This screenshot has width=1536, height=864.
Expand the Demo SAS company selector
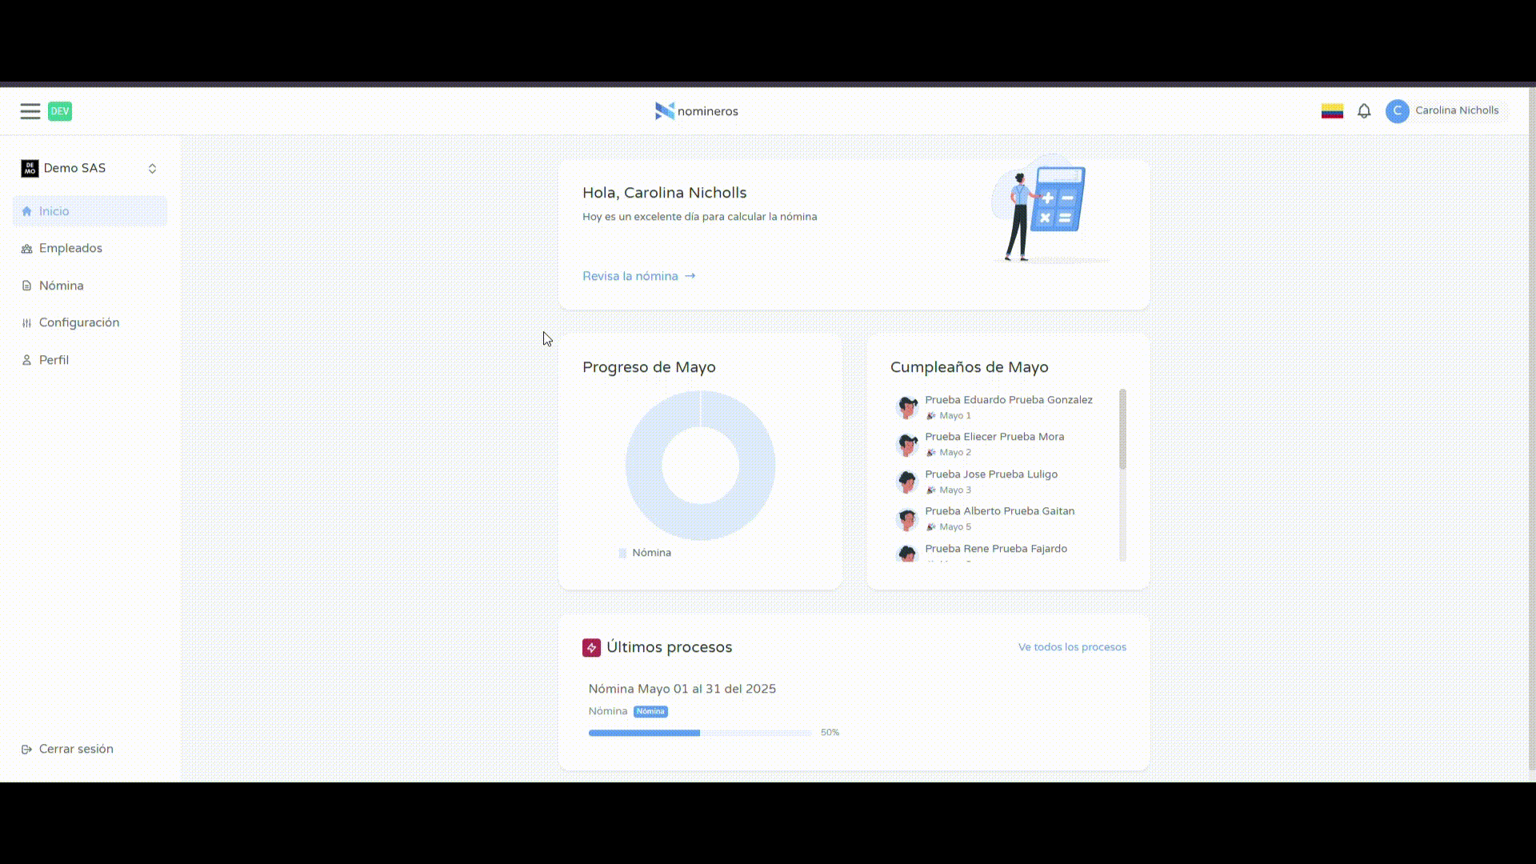click(x=152, y=168)
